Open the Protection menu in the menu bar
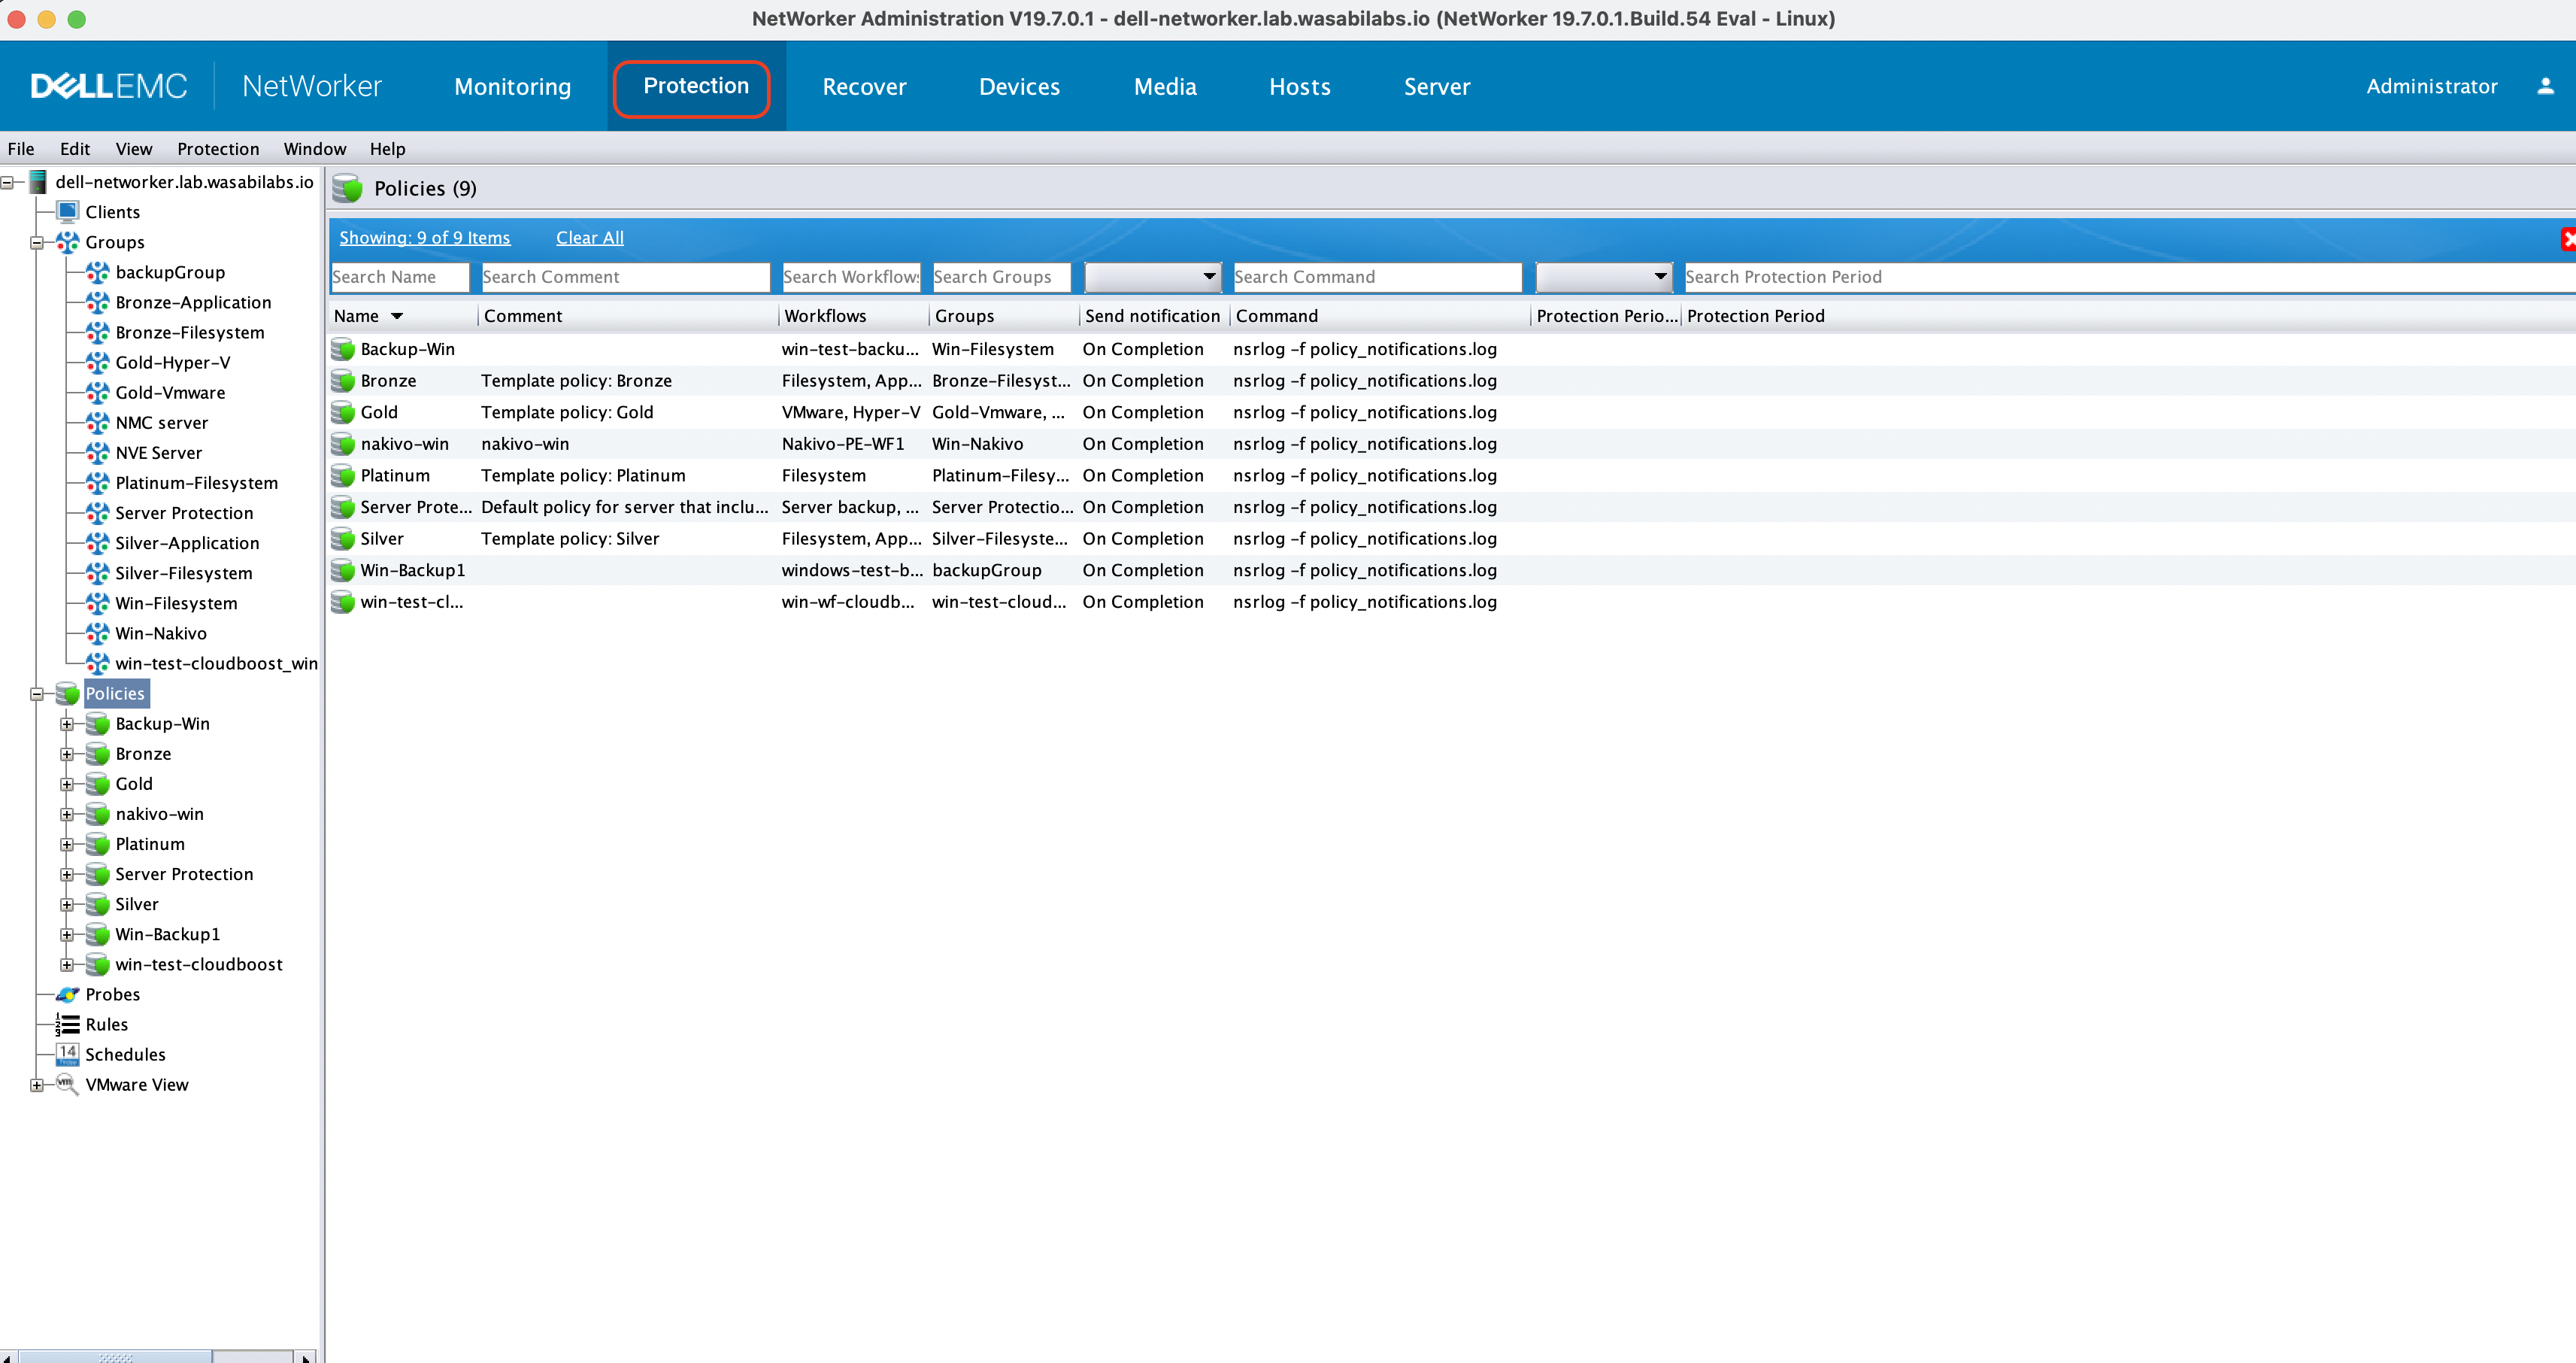The width and height of the screenshot is (2576, 1363). pyautogui.click(x=218, y=149)
